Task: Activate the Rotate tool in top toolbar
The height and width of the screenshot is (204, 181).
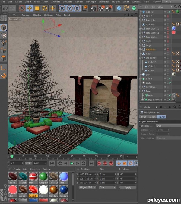Action: pyautogui.click(x=45, y=8)
